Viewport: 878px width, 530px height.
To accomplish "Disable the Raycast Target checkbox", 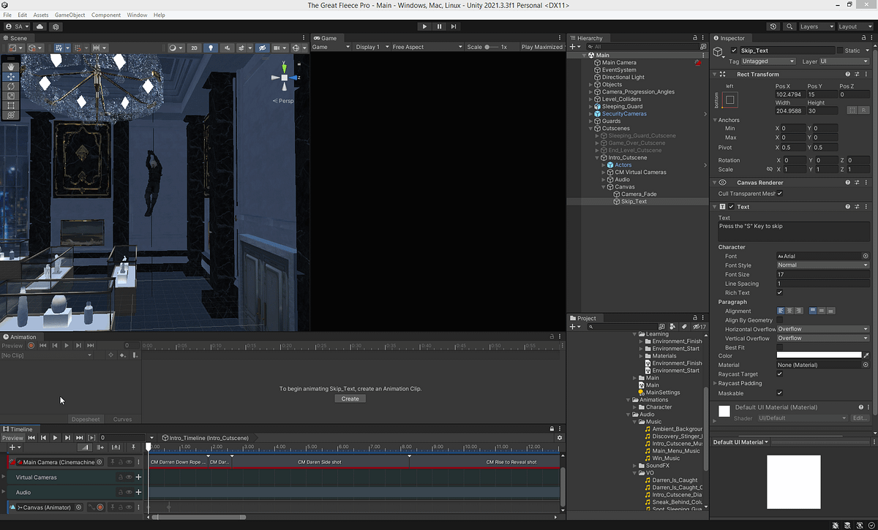I will pyautogui.click(x=779, y=374).
